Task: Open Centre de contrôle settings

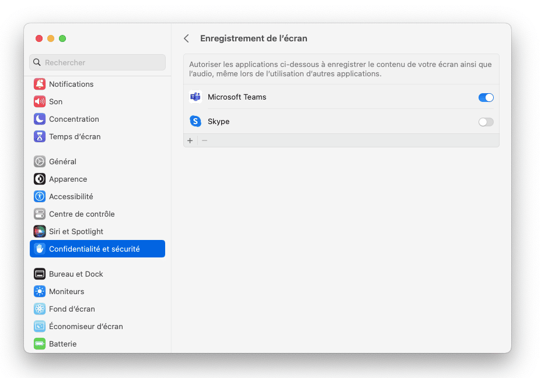Action: 82,214
